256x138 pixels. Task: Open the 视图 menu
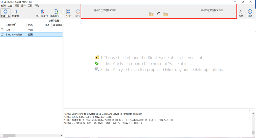[x=17, y=6]
